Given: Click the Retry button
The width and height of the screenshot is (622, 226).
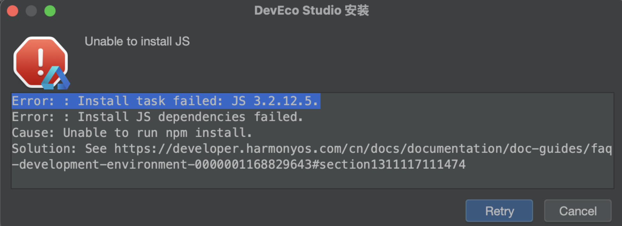Looking at the screenshot, I should [499, 211].
